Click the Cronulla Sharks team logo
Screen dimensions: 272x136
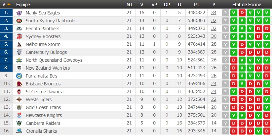(x=19, y=131)
